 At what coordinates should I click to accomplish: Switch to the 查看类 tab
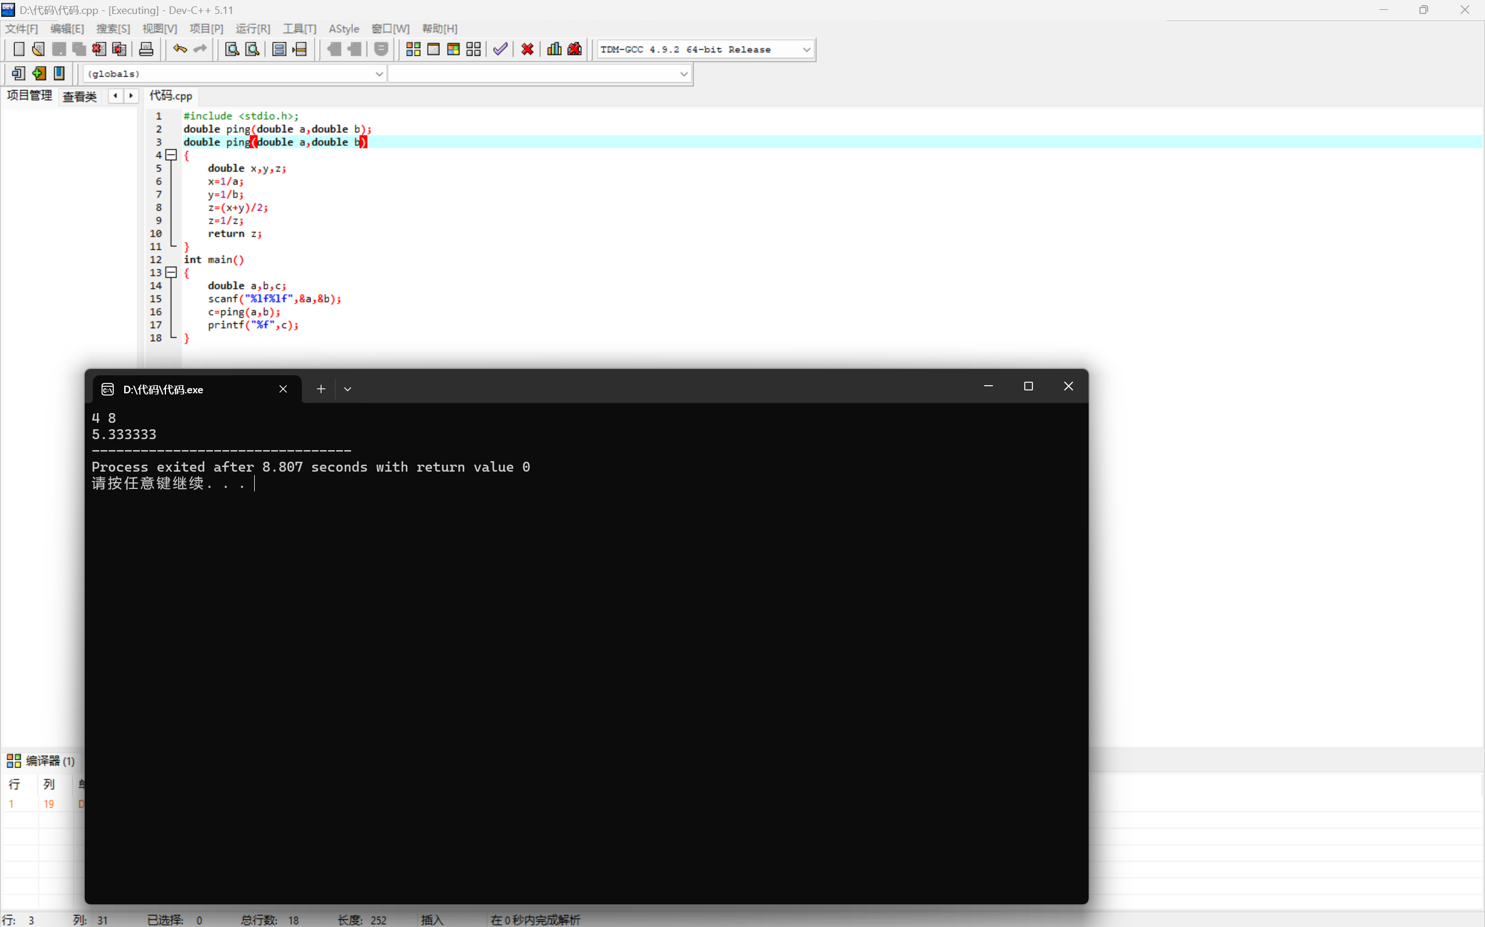(80, 96)
